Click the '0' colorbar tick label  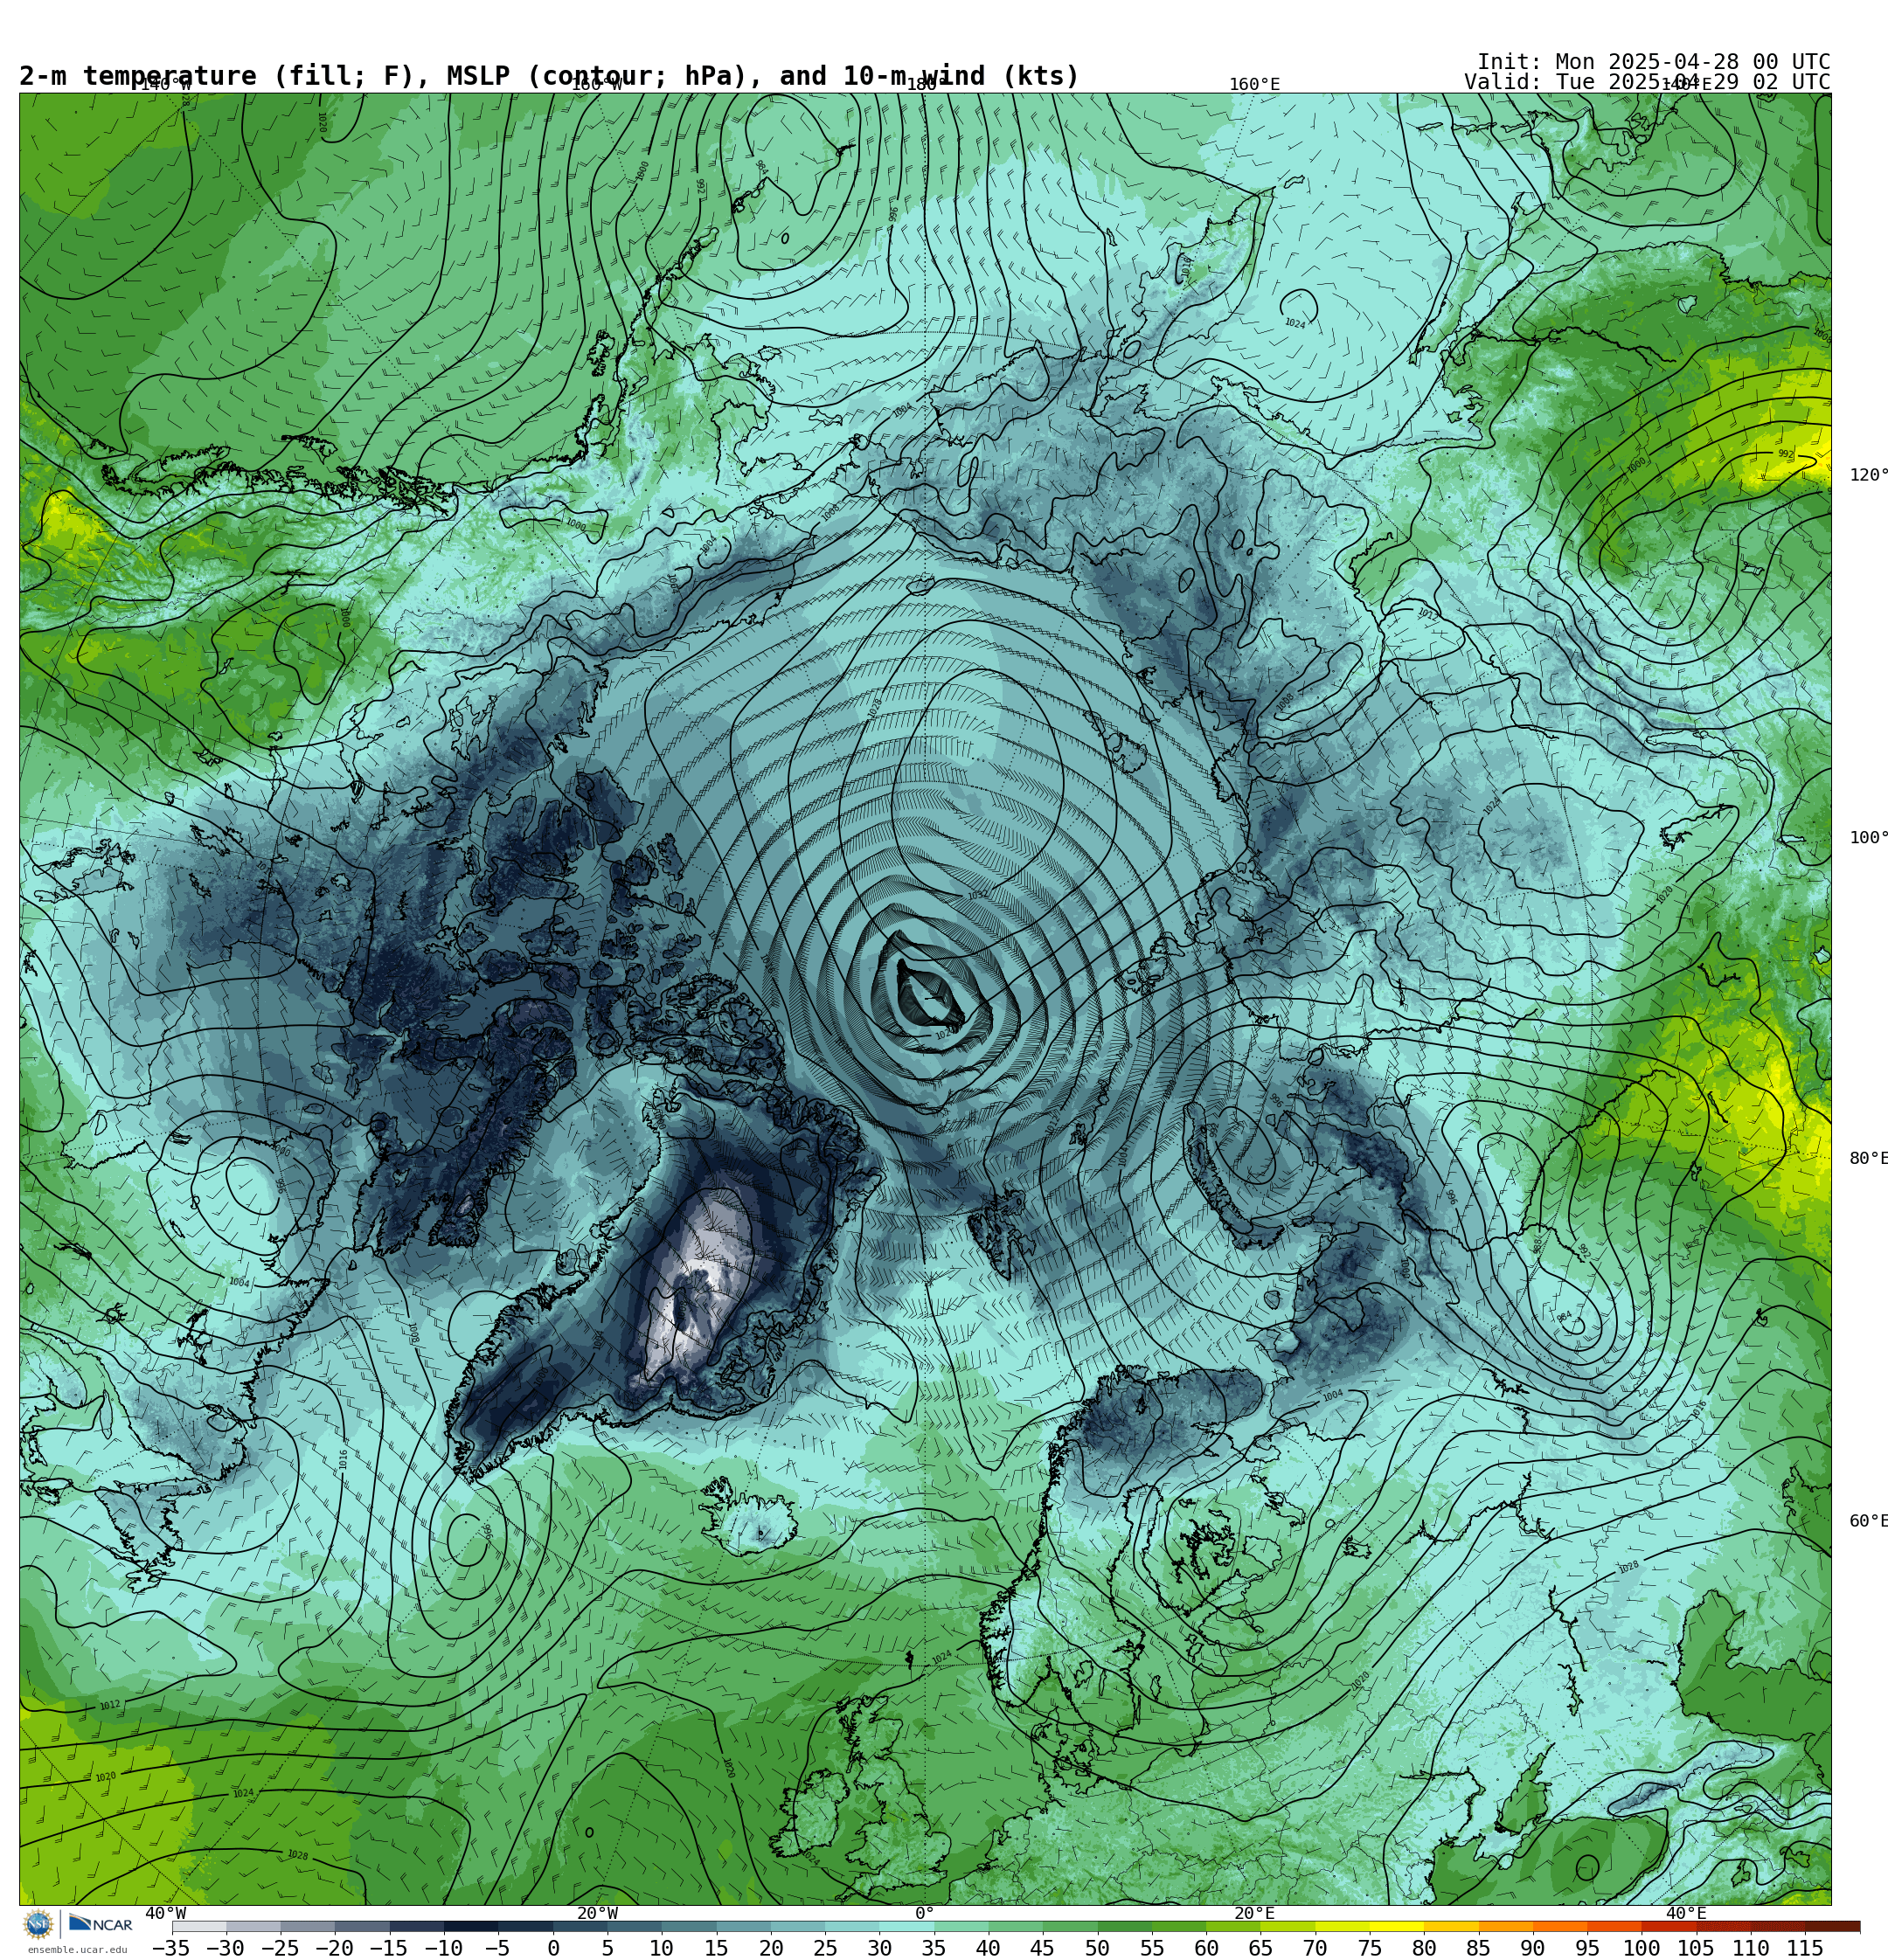point(553,1948)
